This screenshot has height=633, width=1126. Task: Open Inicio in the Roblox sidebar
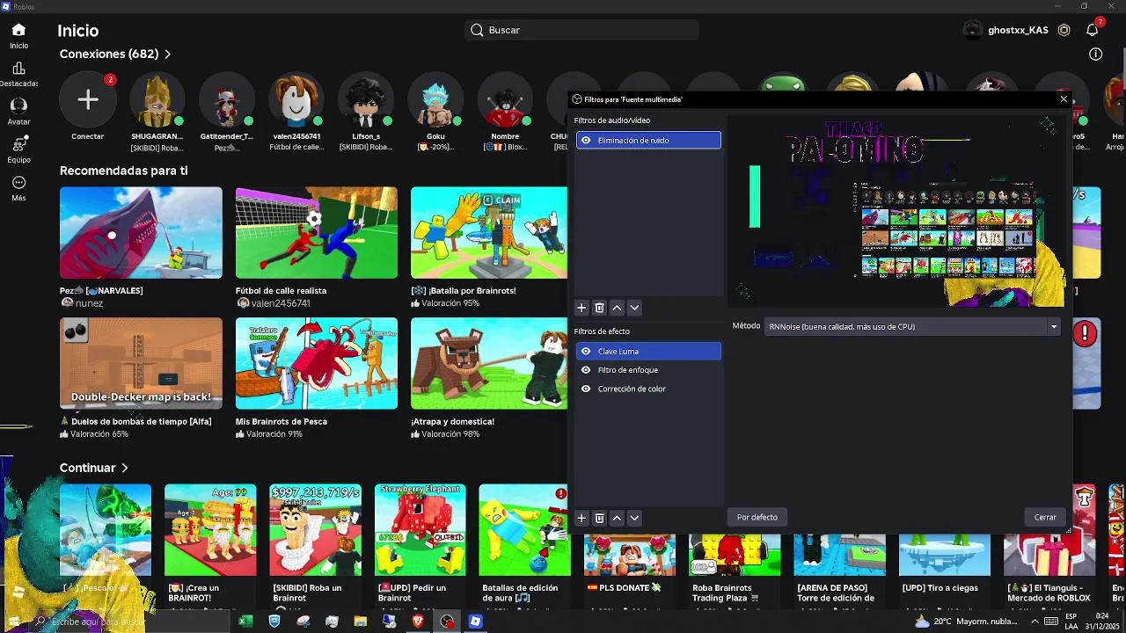tap(18, 36)
